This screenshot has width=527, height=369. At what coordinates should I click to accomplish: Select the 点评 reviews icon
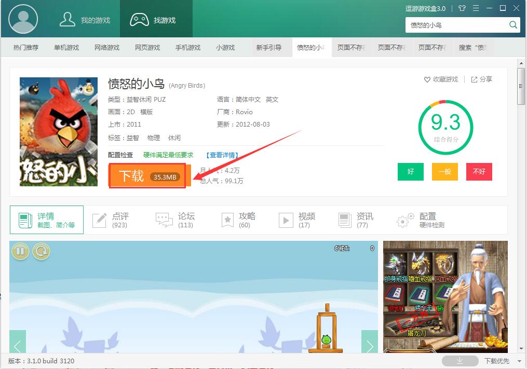99,220
